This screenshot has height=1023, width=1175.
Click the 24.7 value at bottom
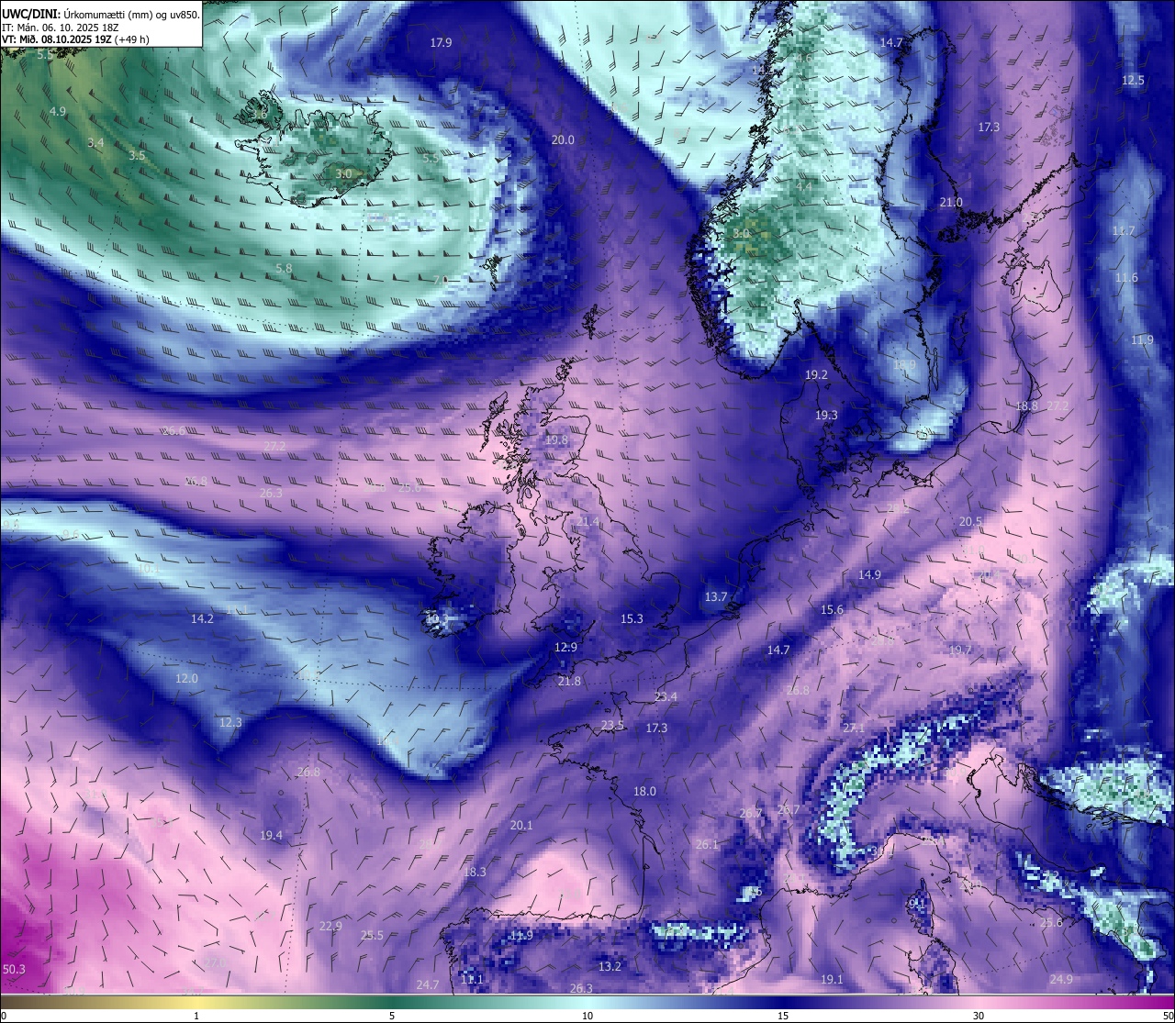pyautogui.click(x=428, y=984)
